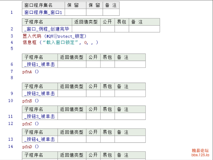Select the _按钮4_被单击 subroutine name cell
The width and height of the screenshot is (213, 160).
(x=40, y=139)
